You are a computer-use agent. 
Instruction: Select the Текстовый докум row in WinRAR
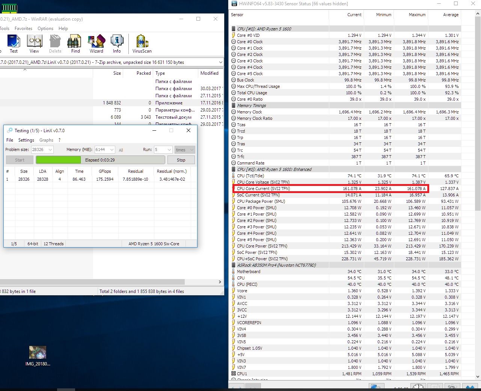[112, 117]
